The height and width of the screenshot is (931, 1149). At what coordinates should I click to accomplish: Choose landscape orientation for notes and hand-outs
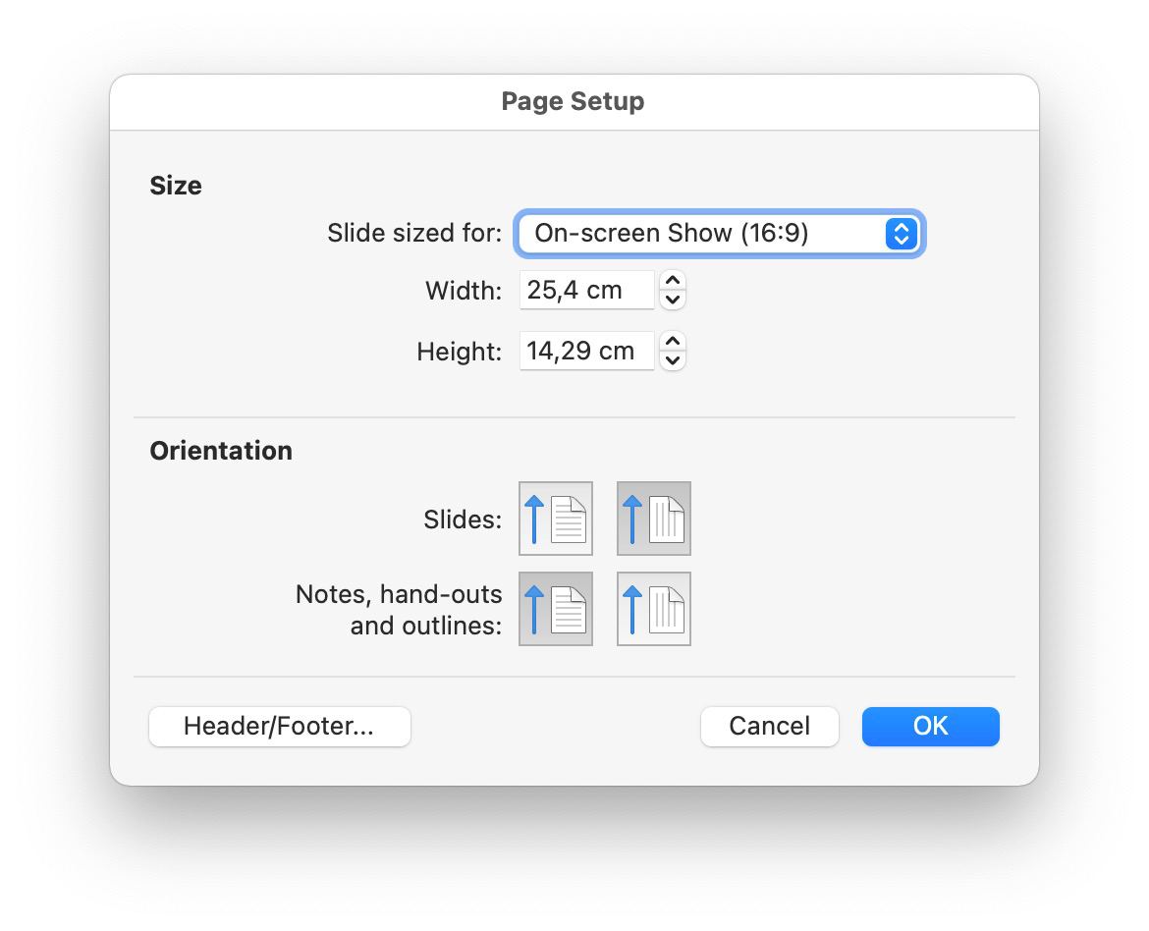click(x=654, y=609)
